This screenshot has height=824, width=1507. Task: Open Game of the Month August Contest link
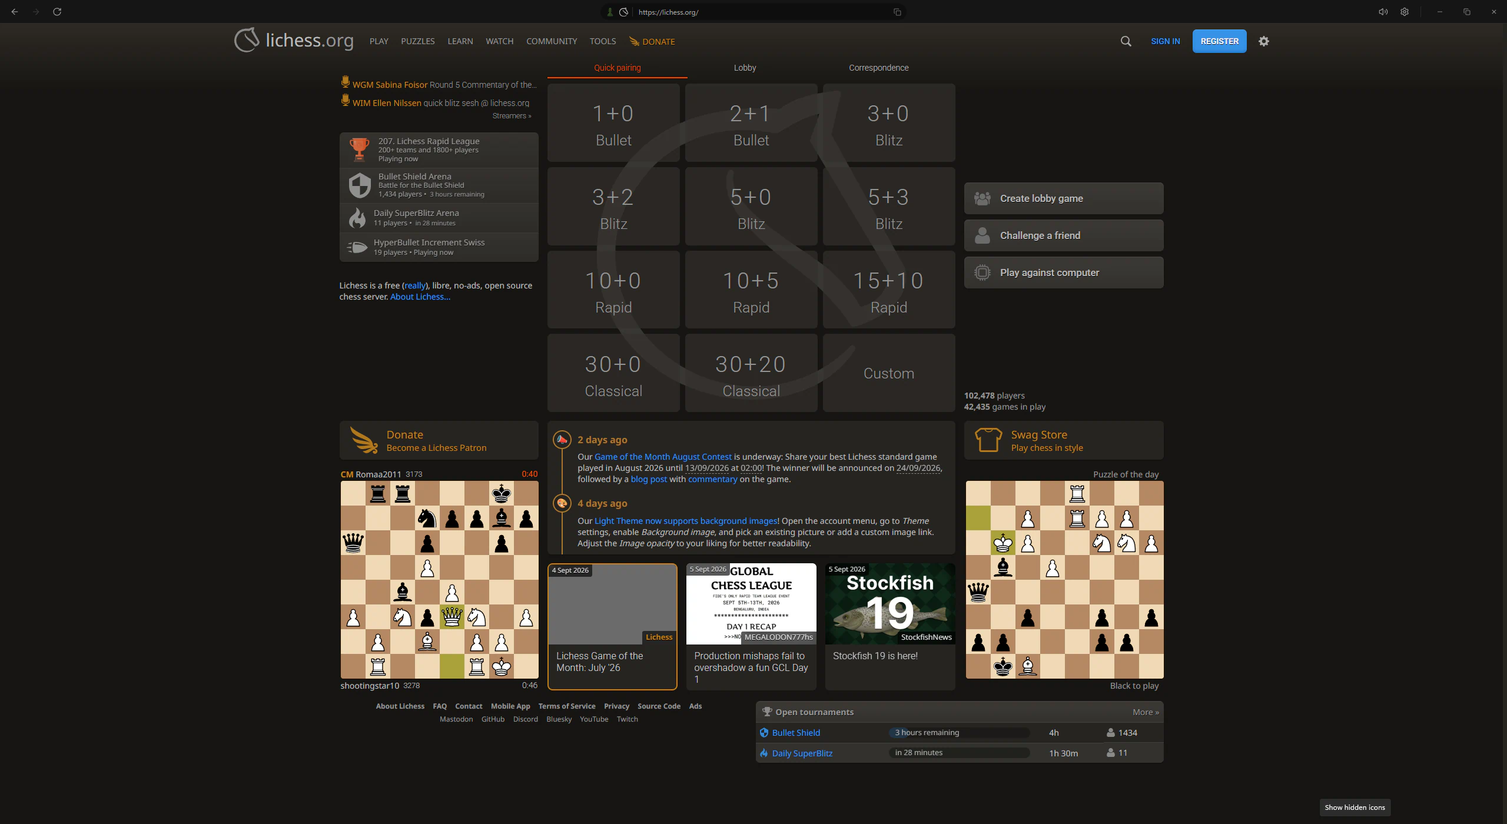[x=663, y=457]
